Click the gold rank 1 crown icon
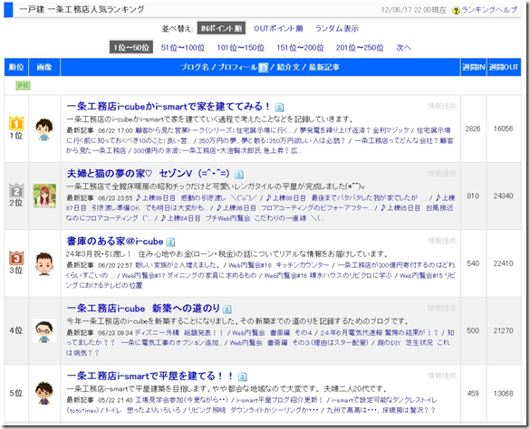 pos(16,123)
